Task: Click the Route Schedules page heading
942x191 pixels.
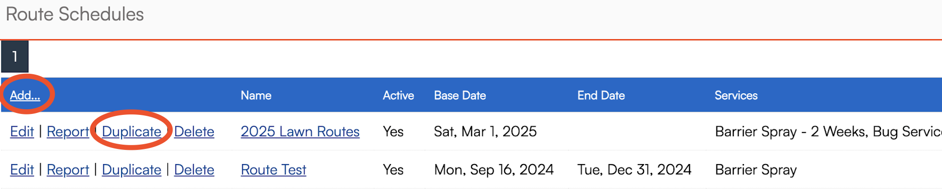Action: click(75, 15)
